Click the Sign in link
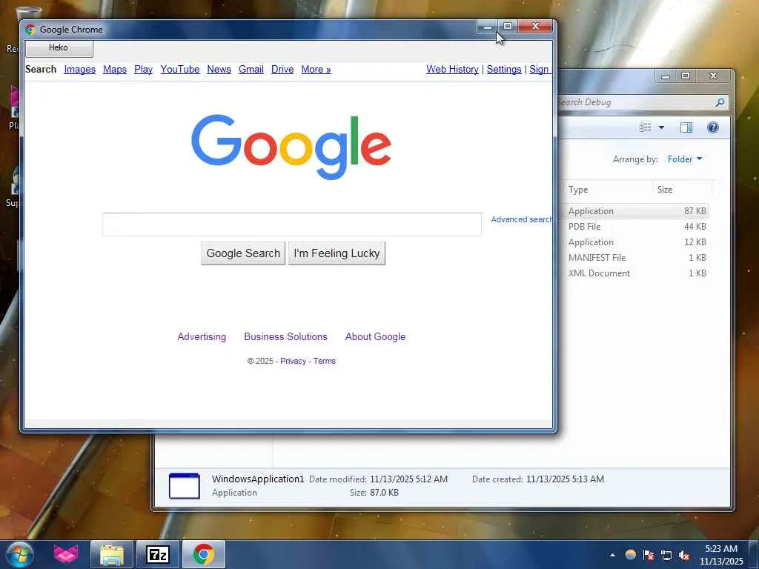The image size is (759, 569). click(540, 69)
